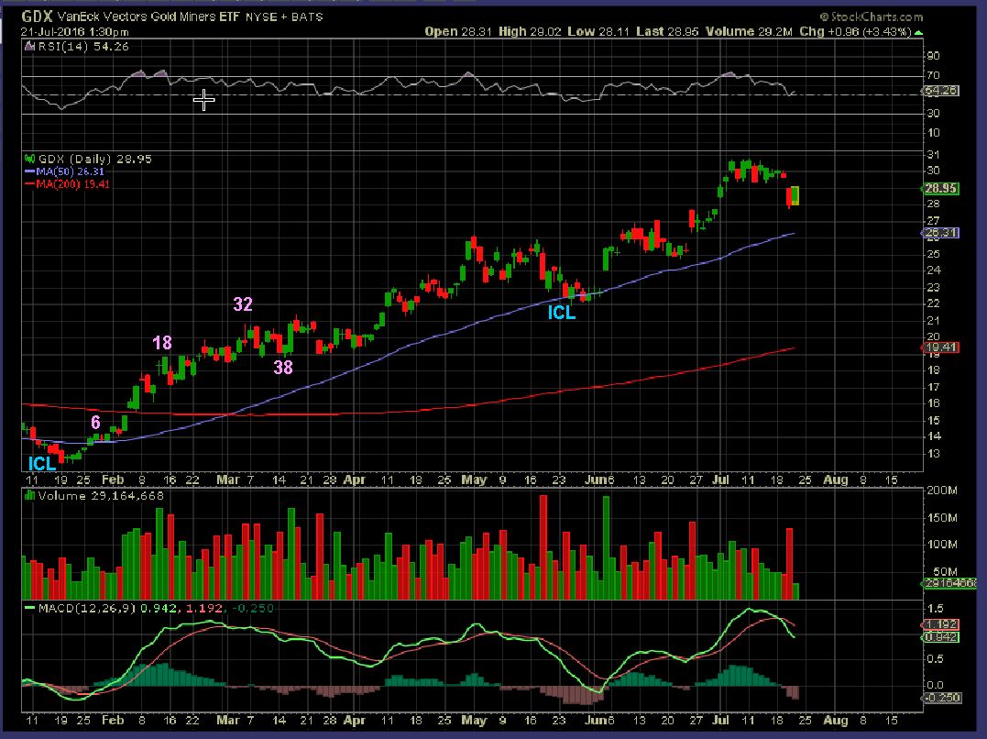Click the 150M tick on volume axis
The width and height of the screenshot is (987, 739).
pyautogui.click(x=942, y=517)
